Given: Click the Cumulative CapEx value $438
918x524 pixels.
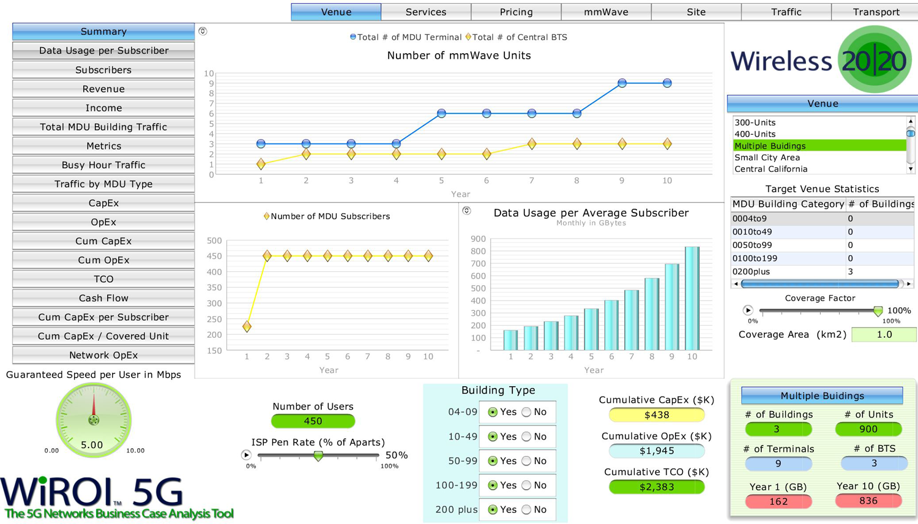Looking at the screenshot, I should tap(657, 414).
